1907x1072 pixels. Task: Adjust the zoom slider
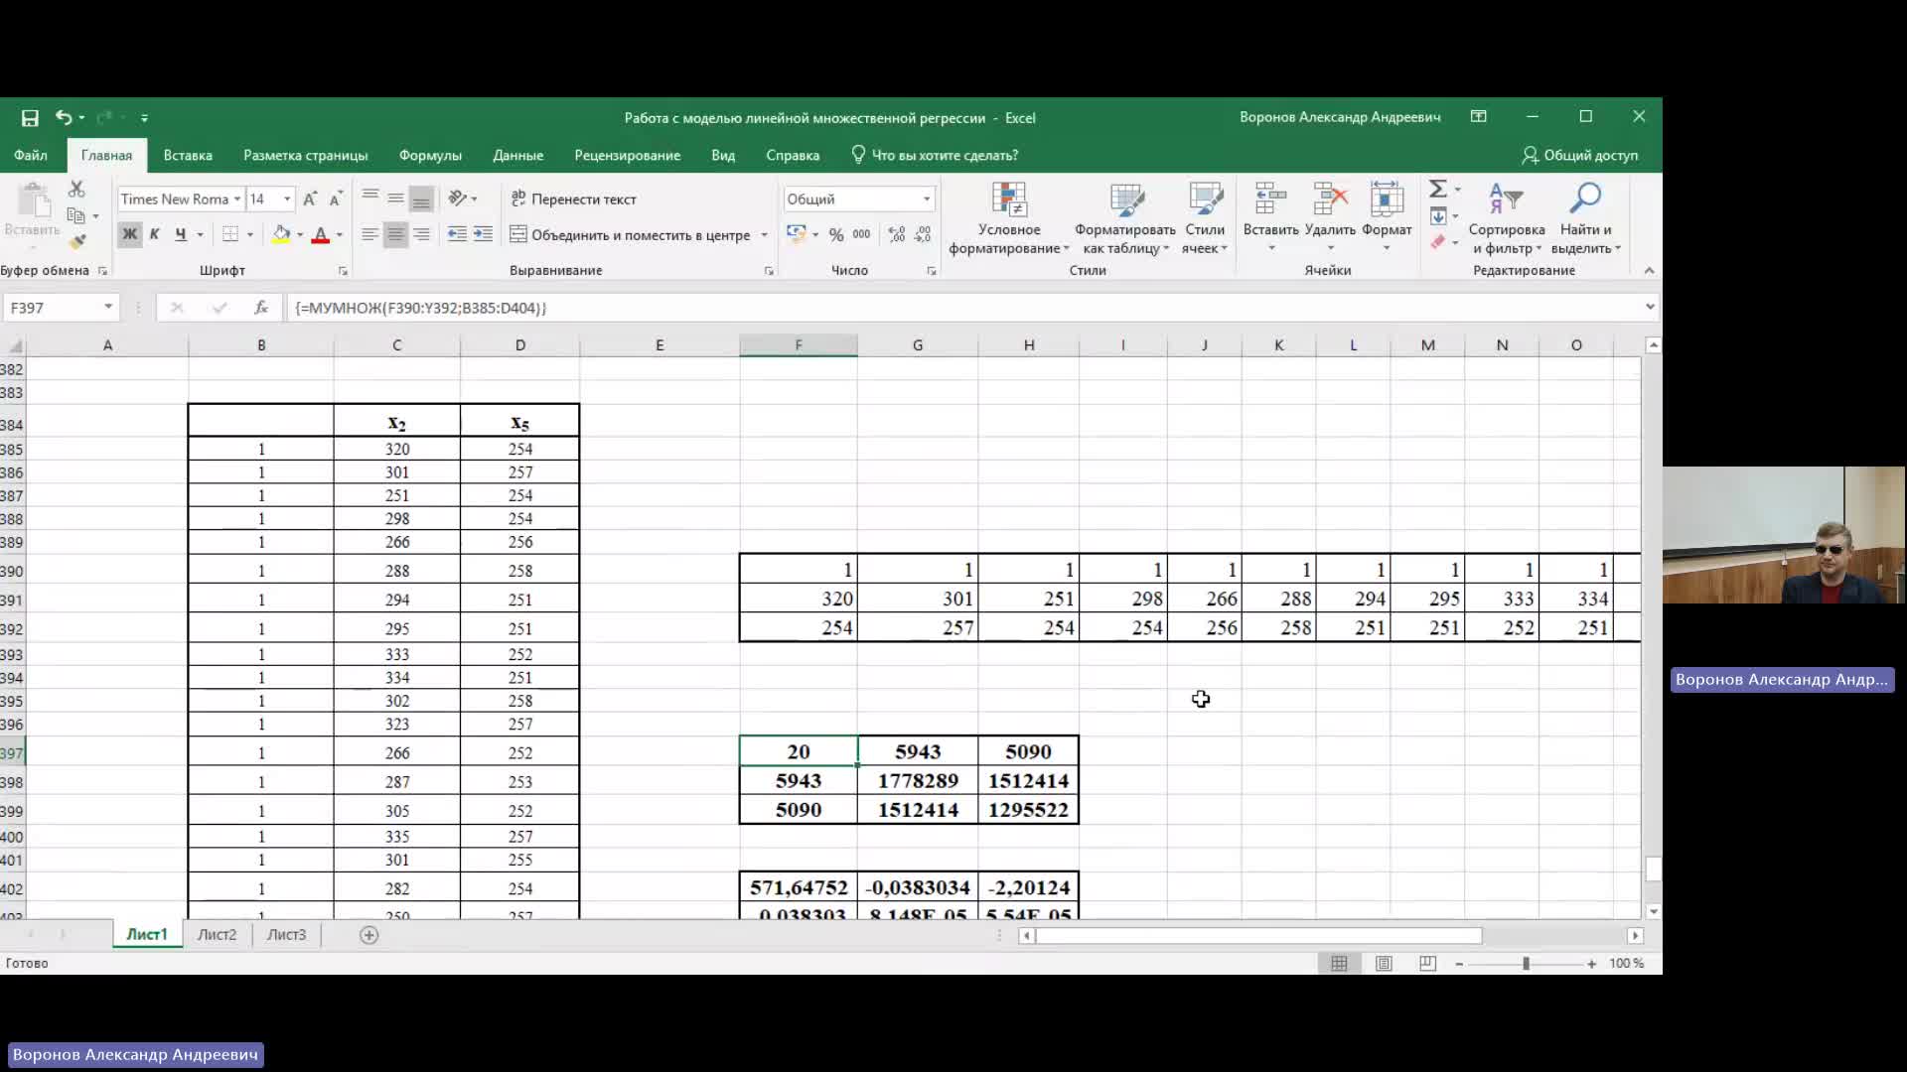(x=1526, y=963)
